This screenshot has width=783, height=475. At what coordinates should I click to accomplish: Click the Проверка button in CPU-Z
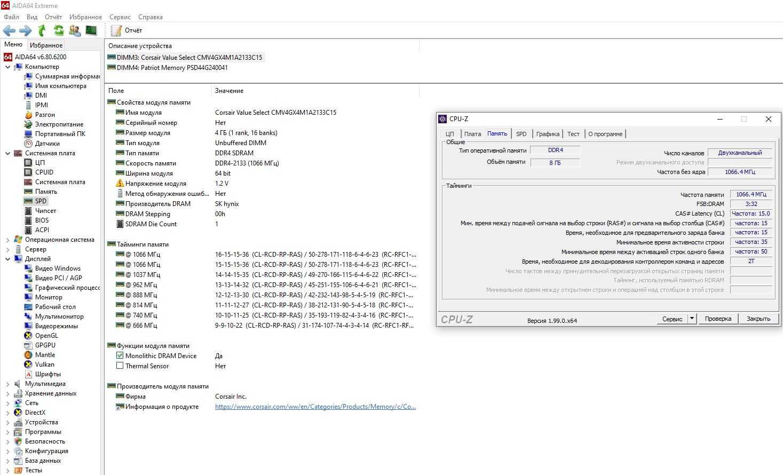pos(718,319)
